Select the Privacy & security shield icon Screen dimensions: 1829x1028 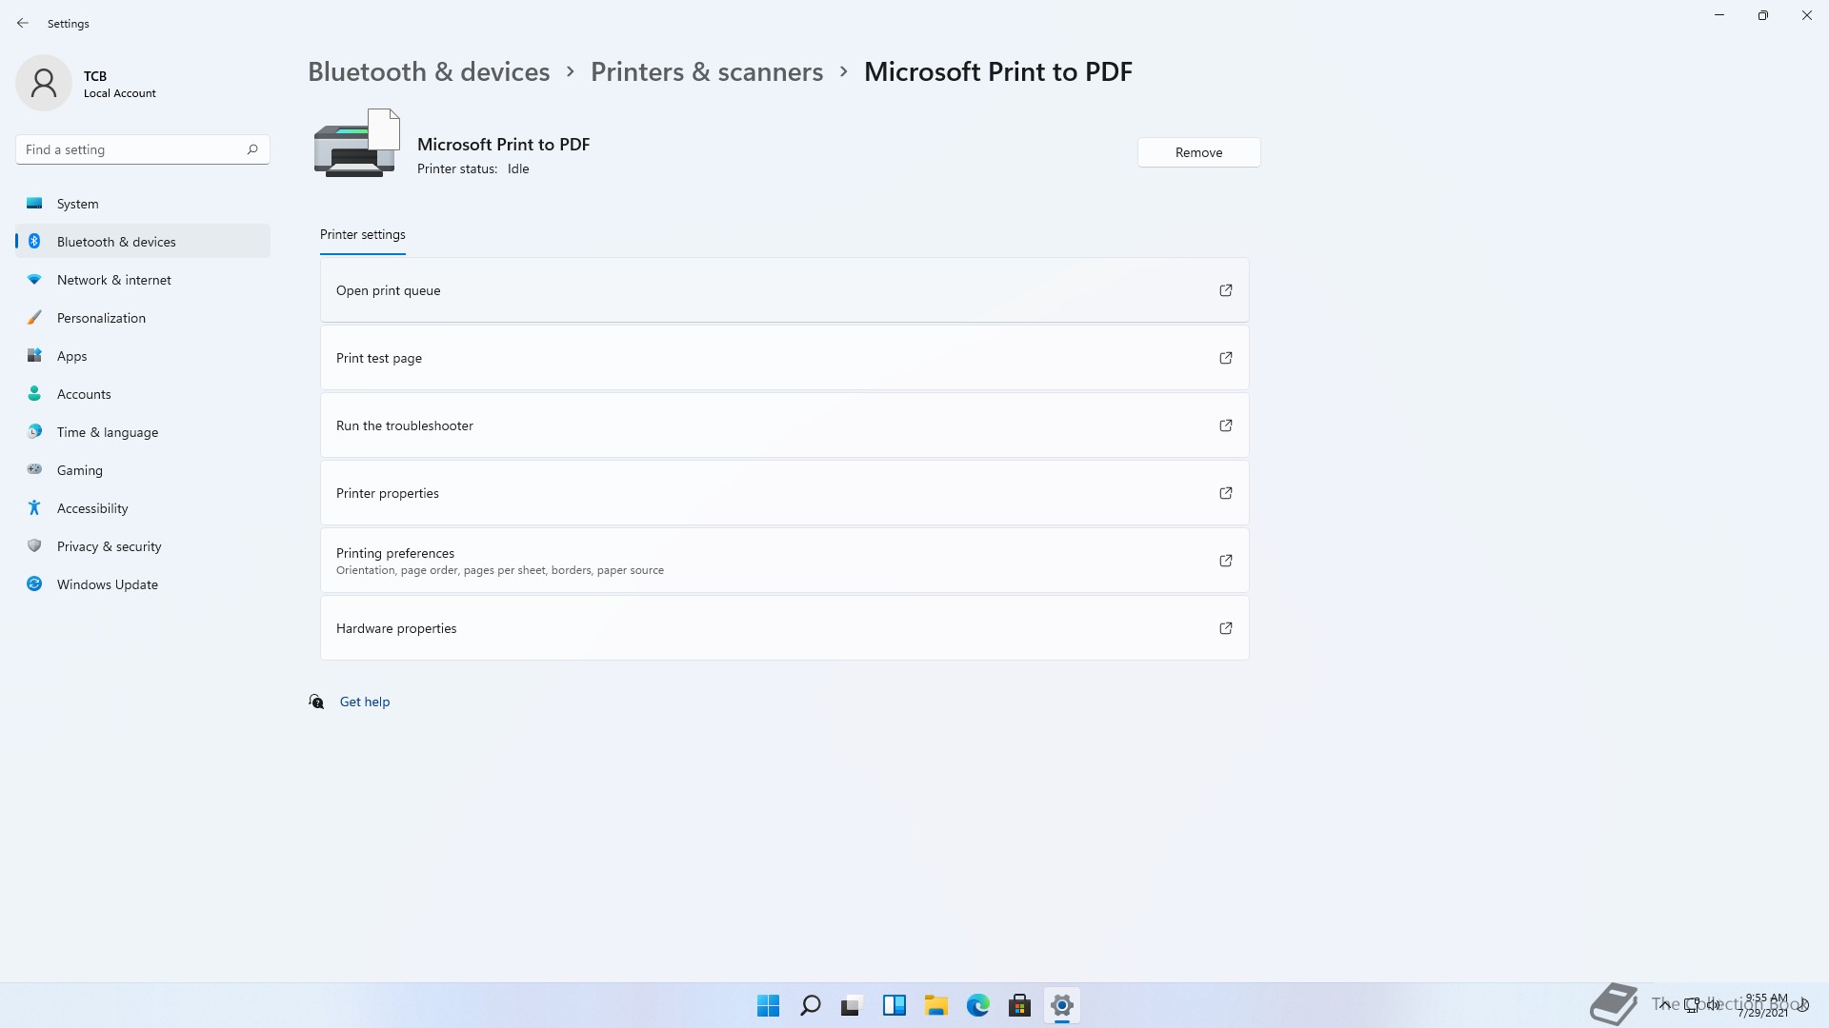(x=34, y=545)
